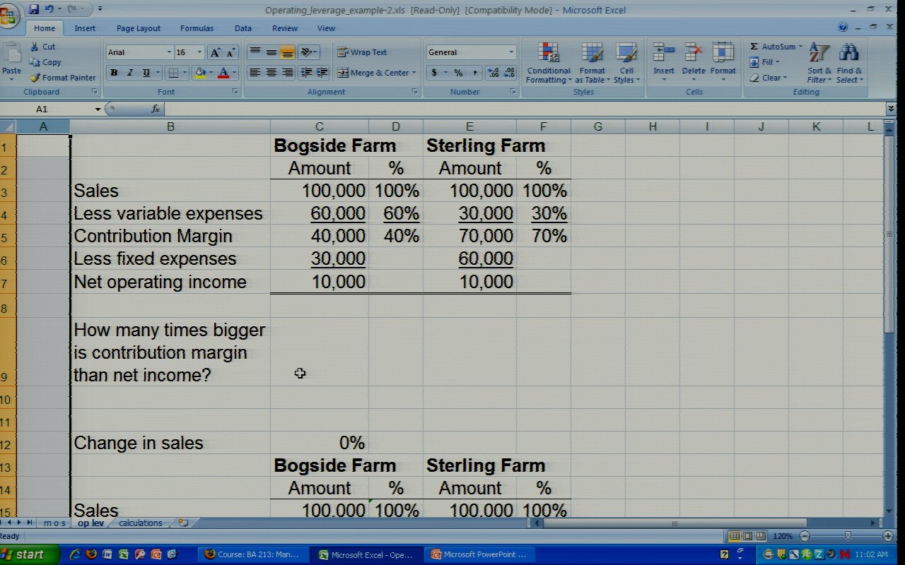Click the Format as Table icon
905x565 pixels.
(592, 63)
